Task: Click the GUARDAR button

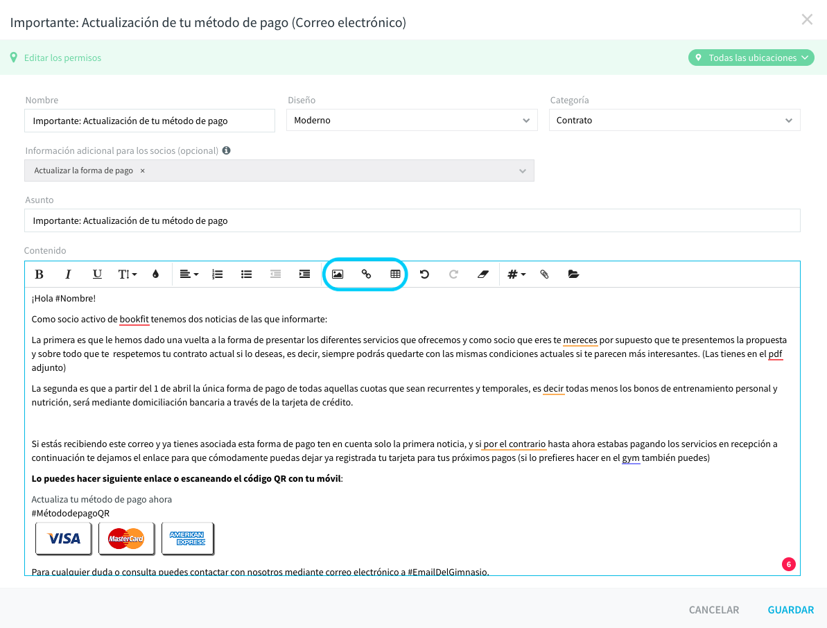Action: click(791, 610)
